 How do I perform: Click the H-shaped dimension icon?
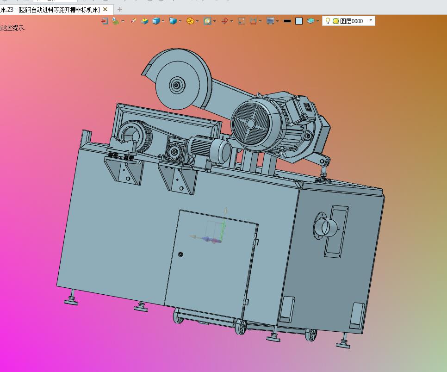pyautogui.click(x=253, y=21)
